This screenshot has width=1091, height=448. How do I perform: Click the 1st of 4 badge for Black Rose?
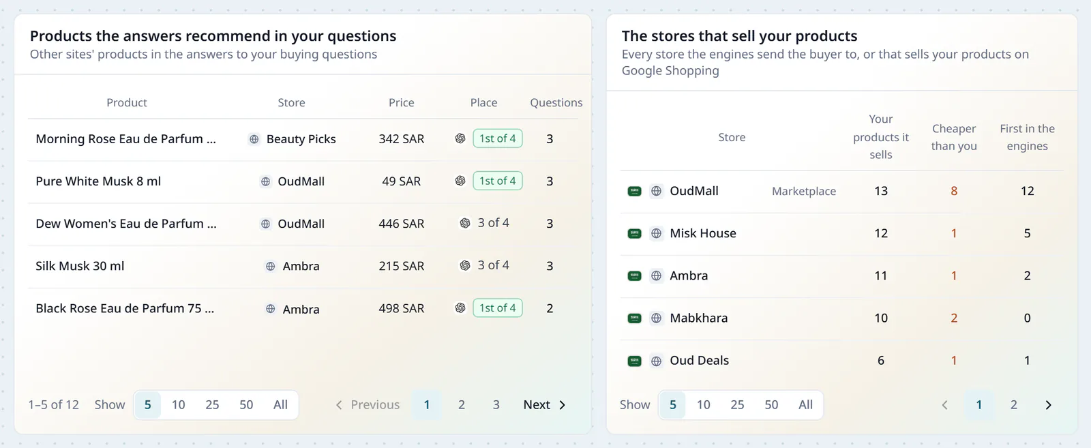(498, 308)
